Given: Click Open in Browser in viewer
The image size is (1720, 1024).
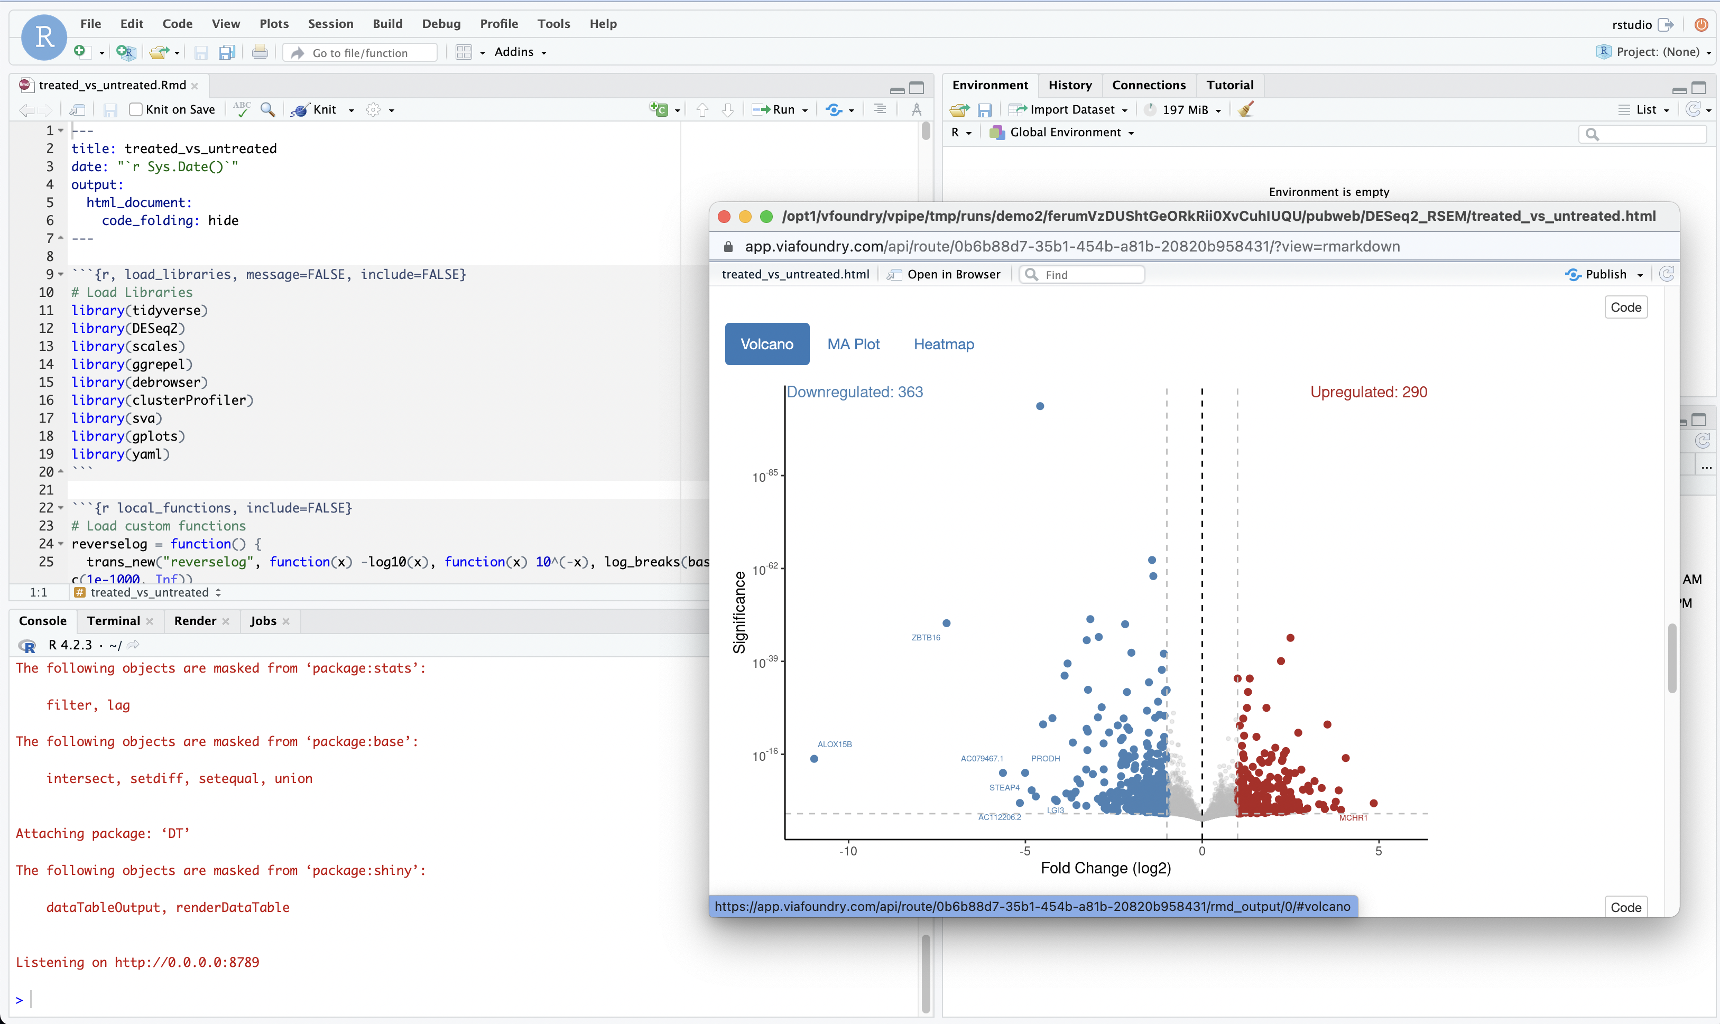Looking at the screenshot, I should tap(944, 274).
